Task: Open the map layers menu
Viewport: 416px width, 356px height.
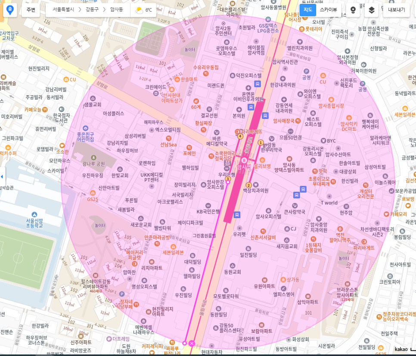Action: [371, 10]
